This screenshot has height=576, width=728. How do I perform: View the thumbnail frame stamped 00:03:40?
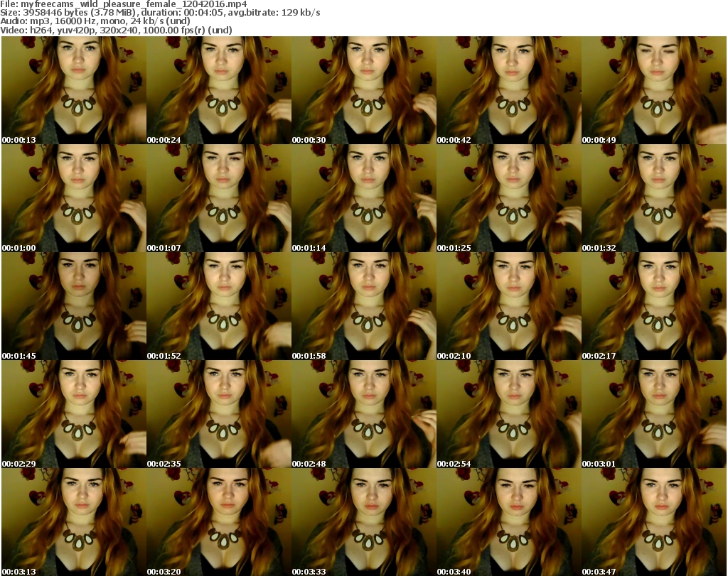(509, 522)
